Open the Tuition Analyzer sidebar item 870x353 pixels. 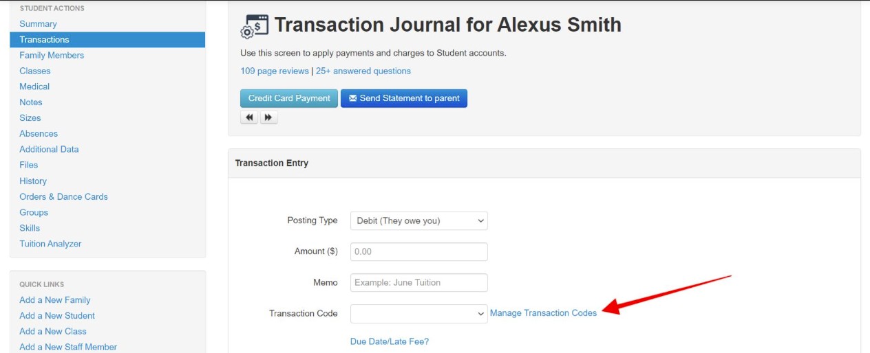pyautogui.click(x=50, y=244)
